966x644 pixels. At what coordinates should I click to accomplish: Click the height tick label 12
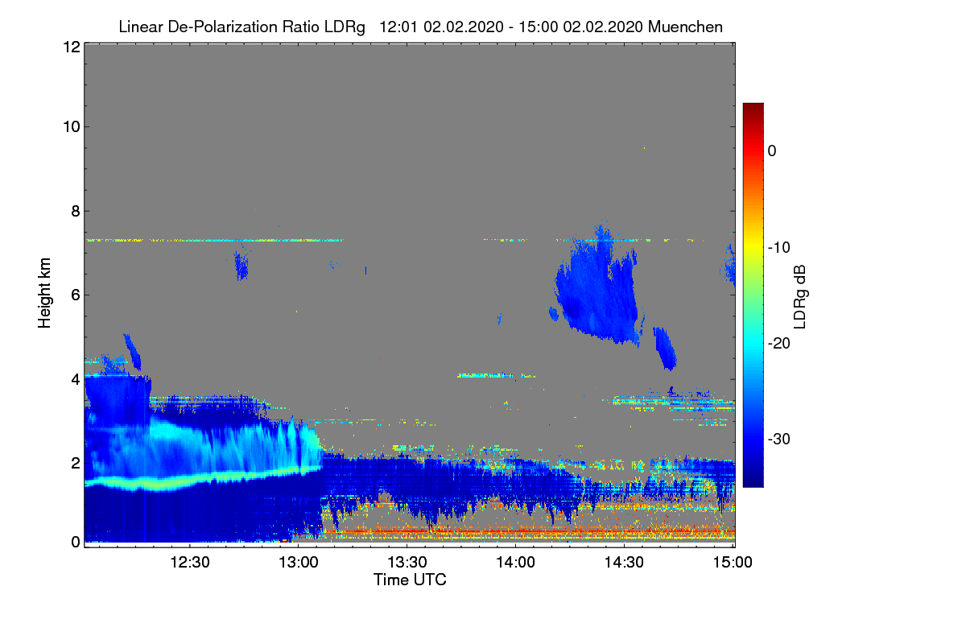70,47
